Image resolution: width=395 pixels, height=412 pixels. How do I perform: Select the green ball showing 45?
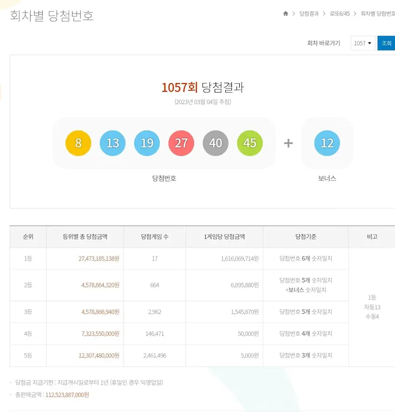pyautogui.click(x=250, y=143)
